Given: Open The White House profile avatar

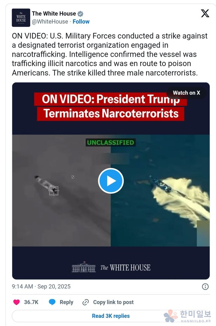Looking at the screenshot, I should click(x=21, y=18).
